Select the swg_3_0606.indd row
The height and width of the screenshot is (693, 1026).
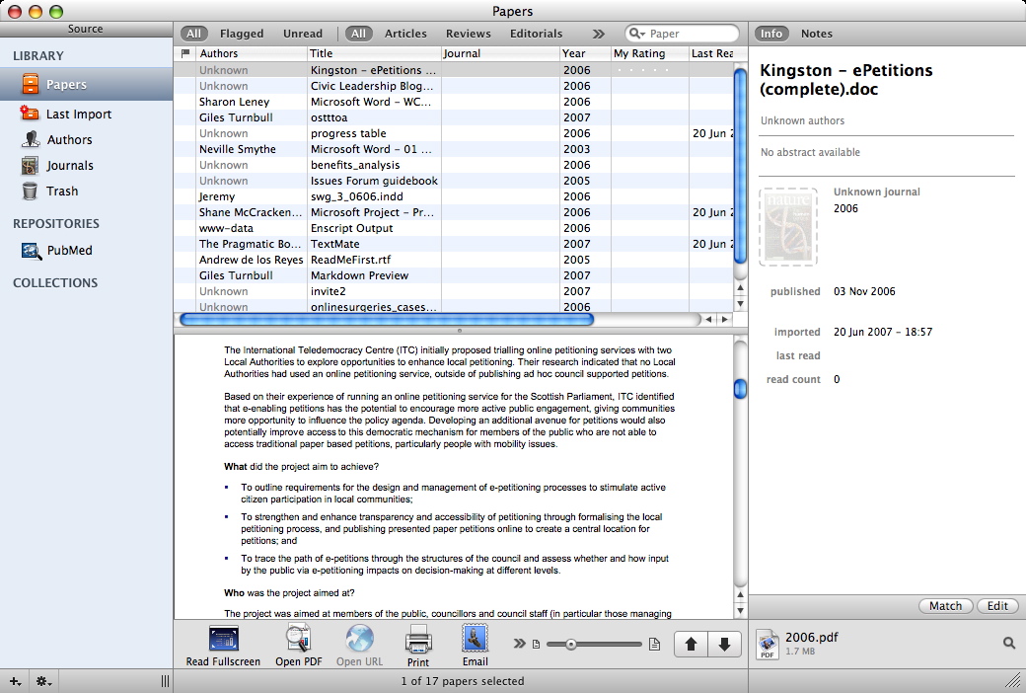454,196
